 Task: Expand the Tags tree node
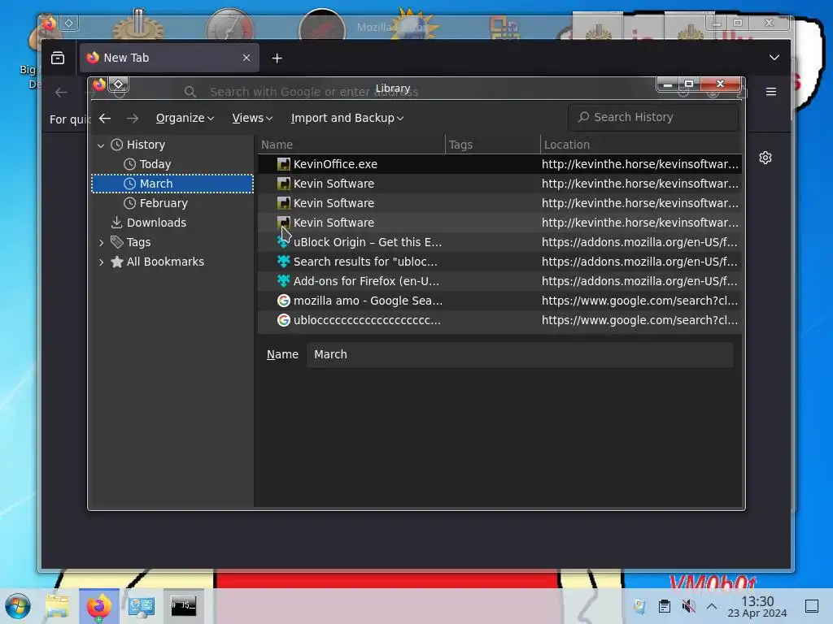[101, 242]
